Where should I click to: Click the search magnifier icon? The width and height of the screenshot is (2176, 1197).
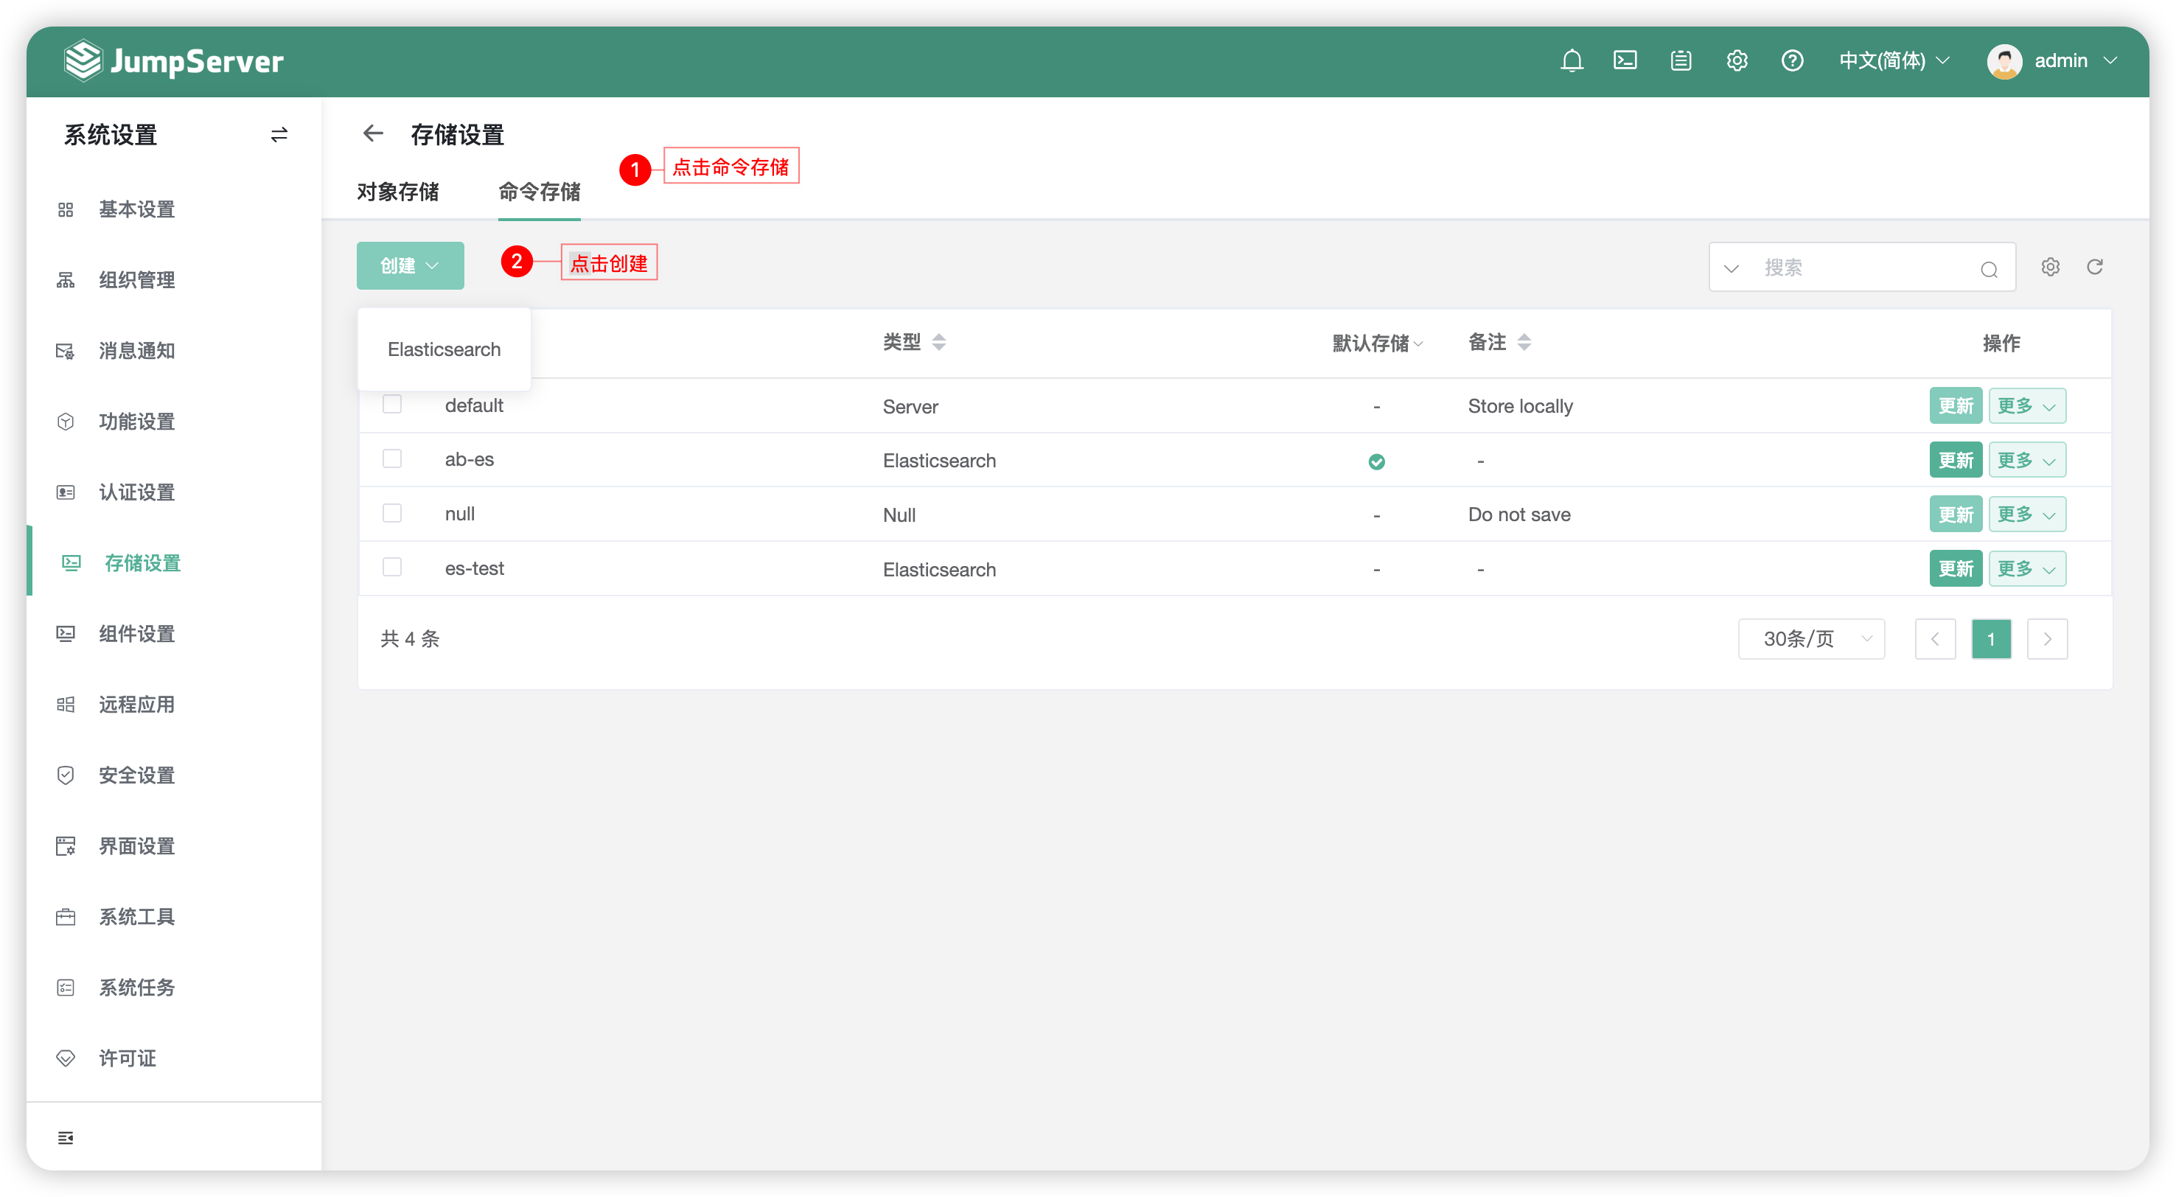(x=1989, y=268)
